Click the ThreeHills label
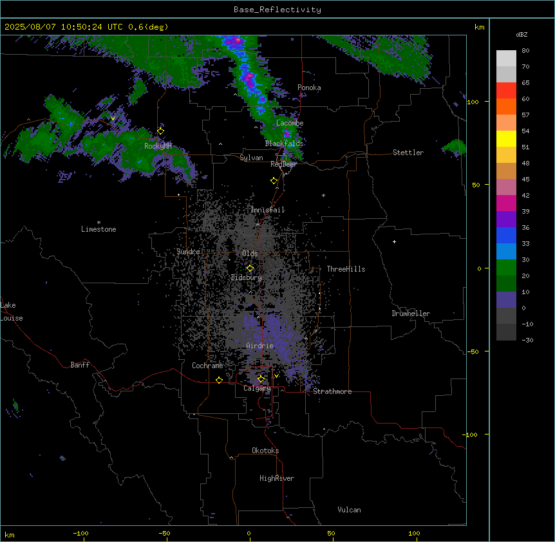This screenshot has width=555, height=542. [346, 269]
